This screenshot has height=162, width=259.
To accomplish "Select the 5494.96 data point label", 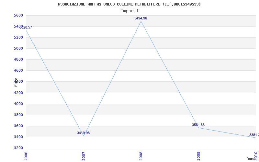I will click(141, 18).
